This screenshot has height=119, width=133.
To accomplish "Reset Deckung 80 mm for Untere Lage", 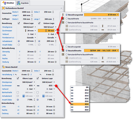I will point(54,114).
